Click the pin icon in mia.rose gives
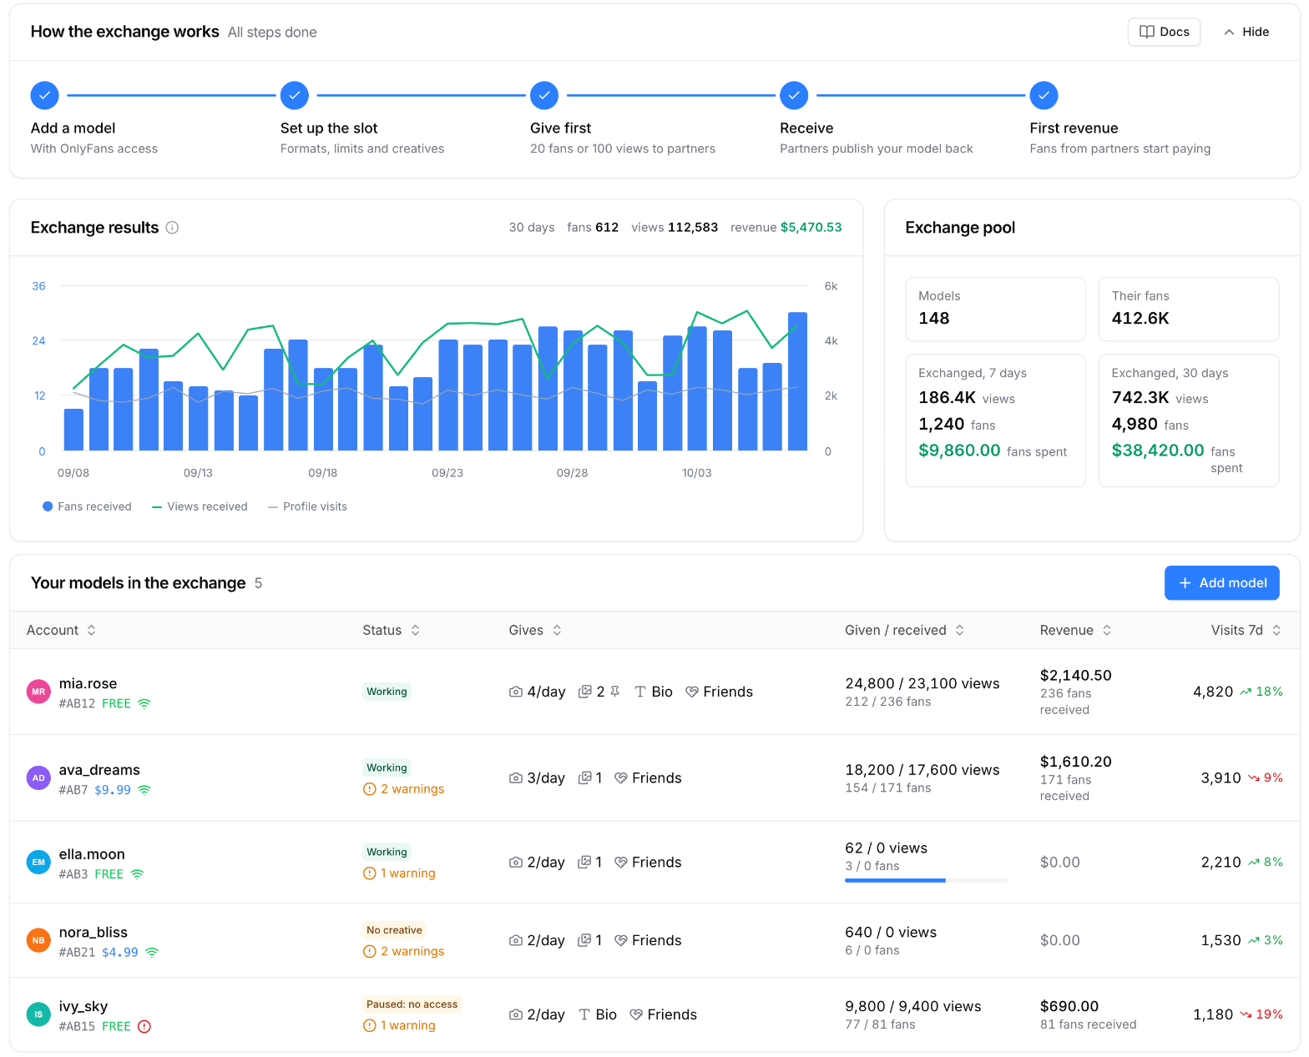Screen dimensions: 1309x1057 (615, 692)
